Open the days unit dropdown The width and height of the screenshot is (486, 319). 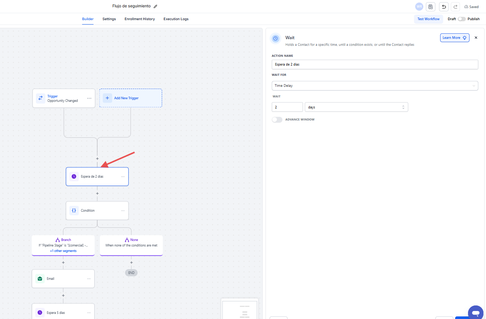(x=356, y=107)
